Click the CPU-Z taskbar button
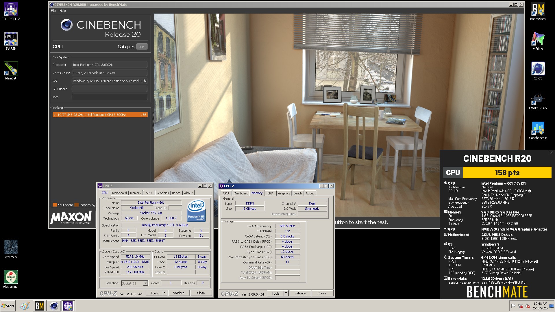This screenshot has height=312, width=555. point(68,306)
